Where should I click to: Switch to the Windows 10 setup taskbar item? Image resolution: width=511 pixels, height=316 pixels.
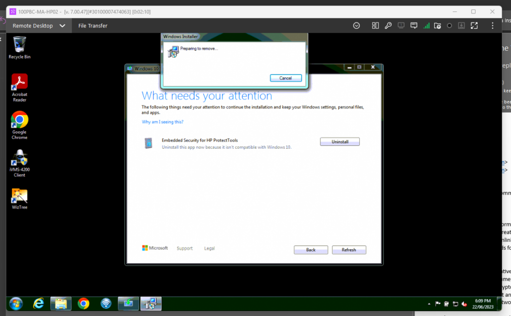128,304
